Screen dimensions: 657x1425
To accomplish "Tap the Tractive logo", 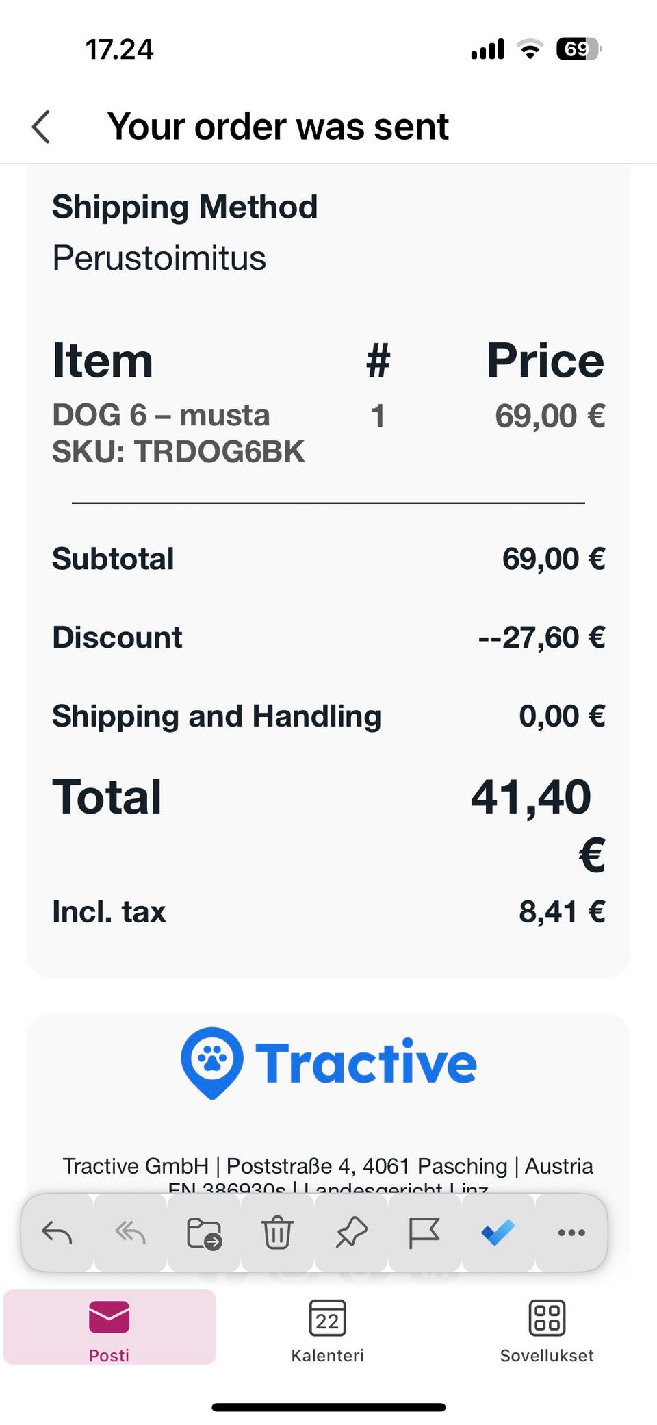I will coord(328,1063).
